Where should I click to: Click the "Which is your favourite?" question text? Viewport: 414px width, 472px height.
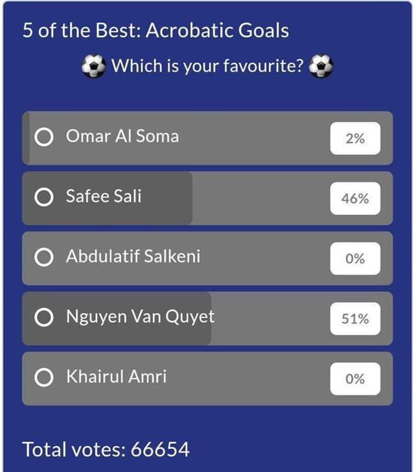point(207,65)
